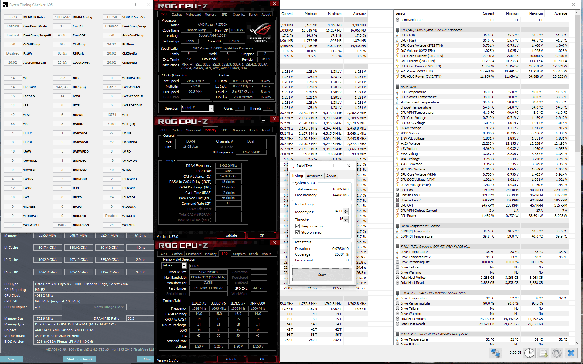Viewport: 583px width, 364px height.
Task: Toggle Stop on error checkbox
Action: click(298, 232)
